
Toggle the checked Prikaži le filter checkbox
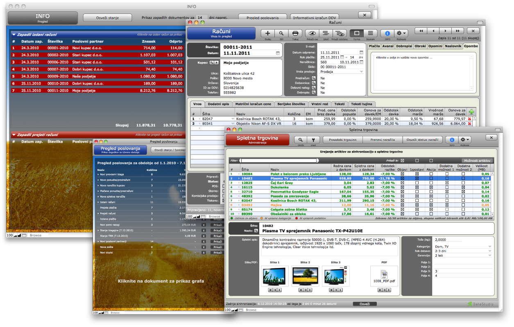[402, 160]
